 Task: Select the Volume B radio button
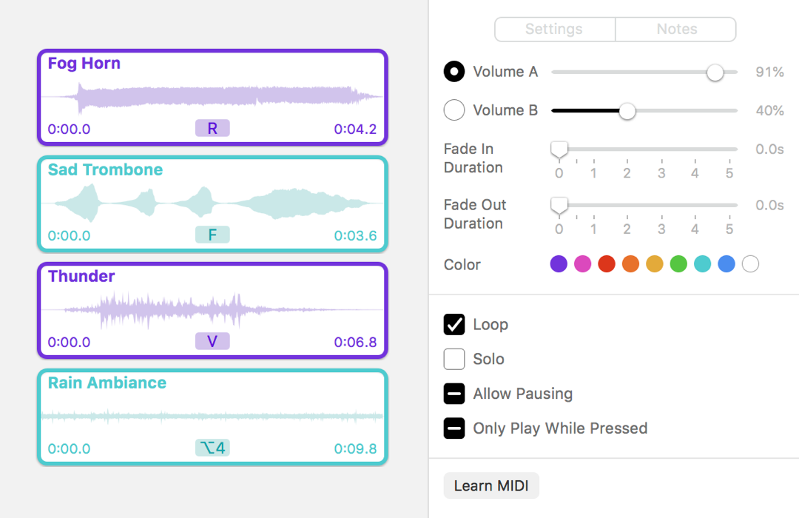tap(454, 110)
